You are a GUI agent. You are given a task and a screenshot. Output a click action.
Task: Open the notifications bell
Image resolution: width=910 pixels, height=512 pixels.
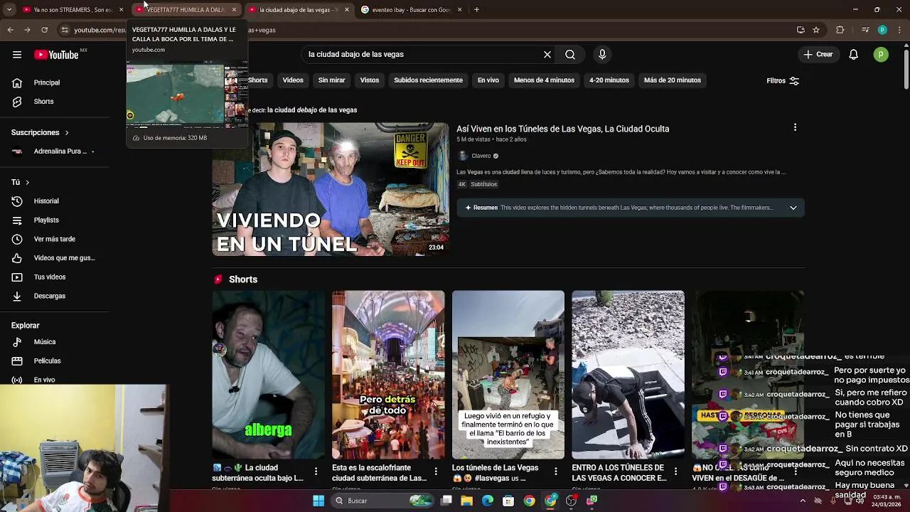point(854,55)
